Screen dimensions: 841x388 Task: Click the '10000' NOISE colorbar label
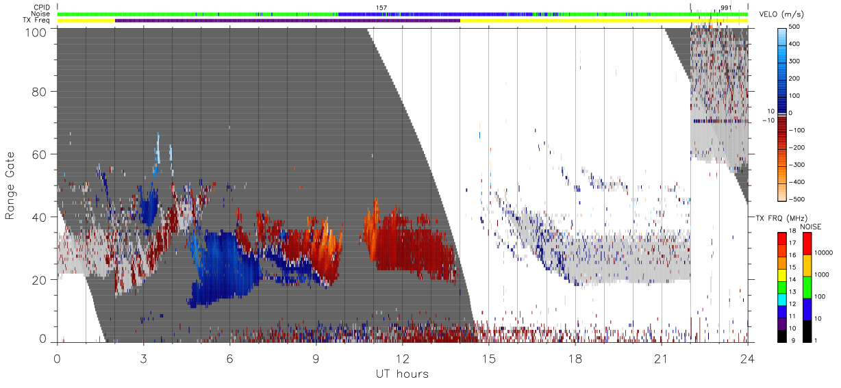point(823,254)
